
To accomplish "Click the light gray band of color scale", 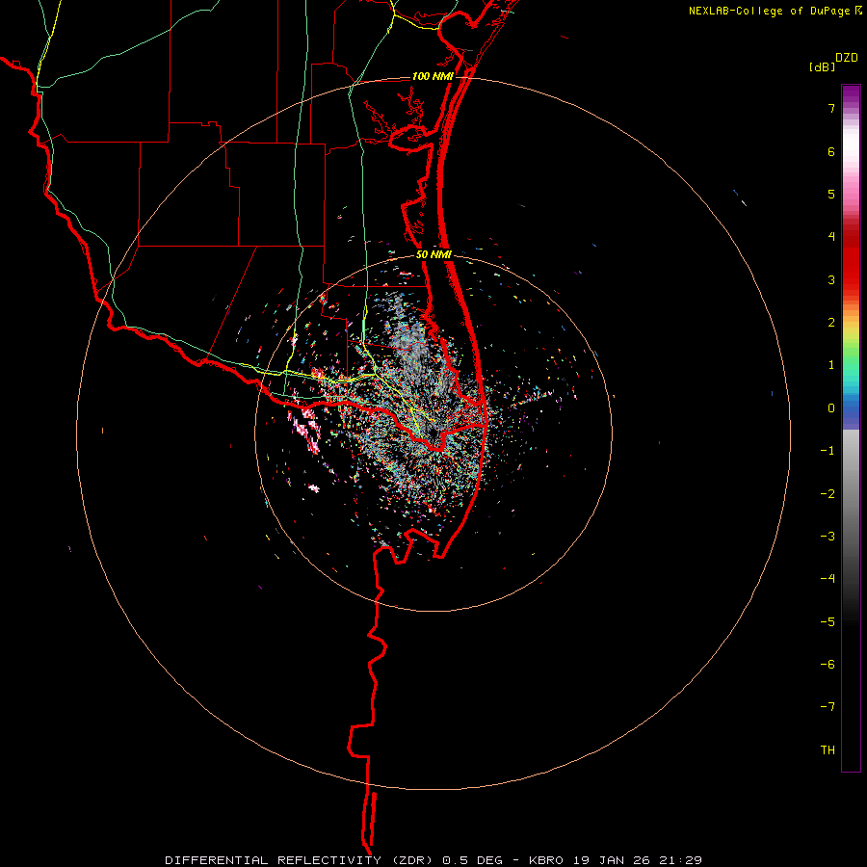I will pos(851,451).
